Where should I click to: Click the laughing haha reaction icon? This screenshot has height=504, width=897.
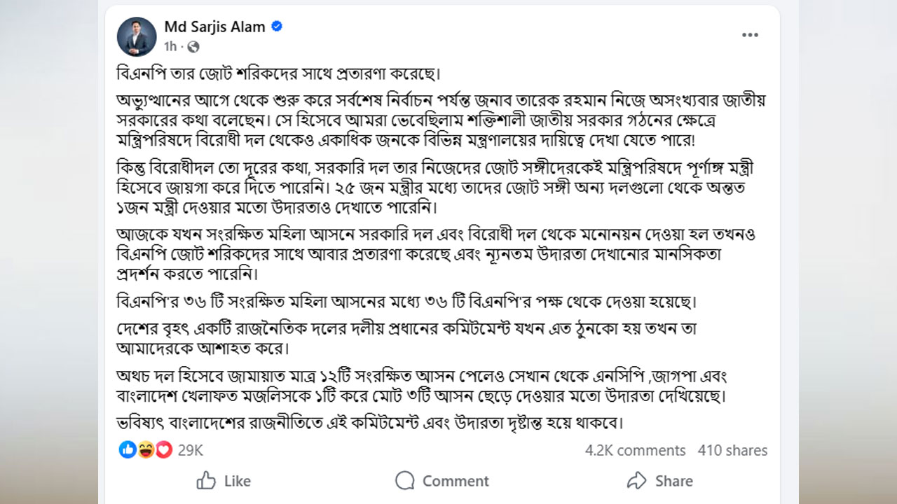coord(146,449)
